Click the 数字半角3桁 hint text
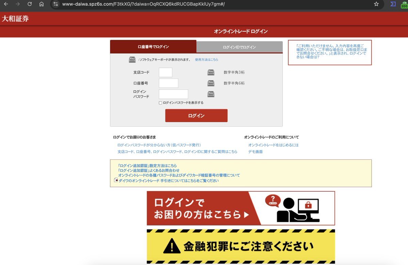This screenshot has height=265, width=408. pos(234,72)
